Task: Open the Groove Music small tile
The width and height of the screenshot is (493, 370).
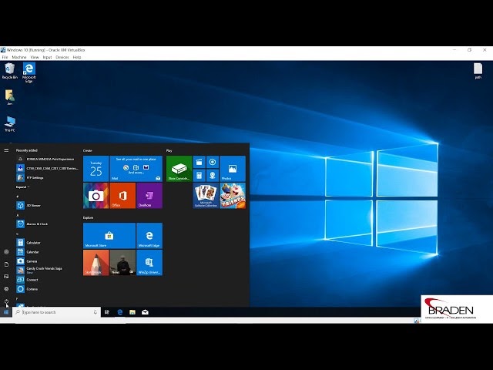Action: click(213, 162)
